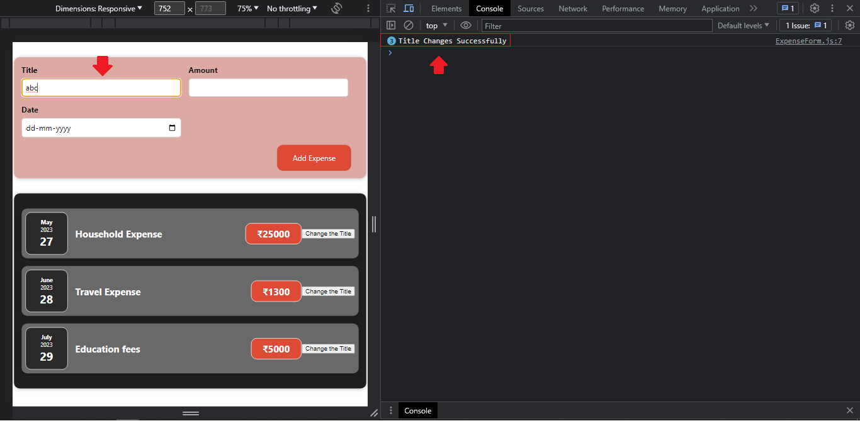Click the log repeat count badge 3

[x=392, y=41]
